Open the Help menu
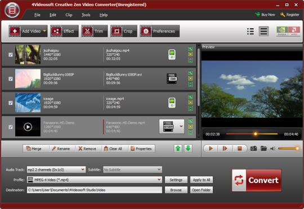The height and width of the screenshot is (209, 304). pos(104,15)
